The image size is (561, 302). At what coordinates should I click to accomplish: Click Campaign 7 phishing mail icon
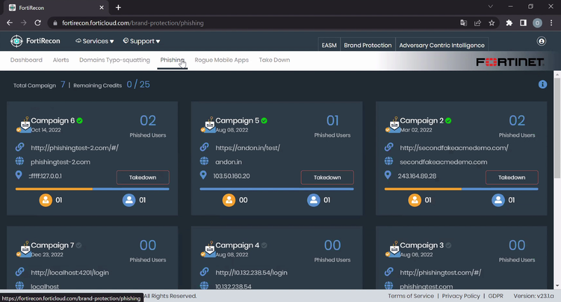25,250
